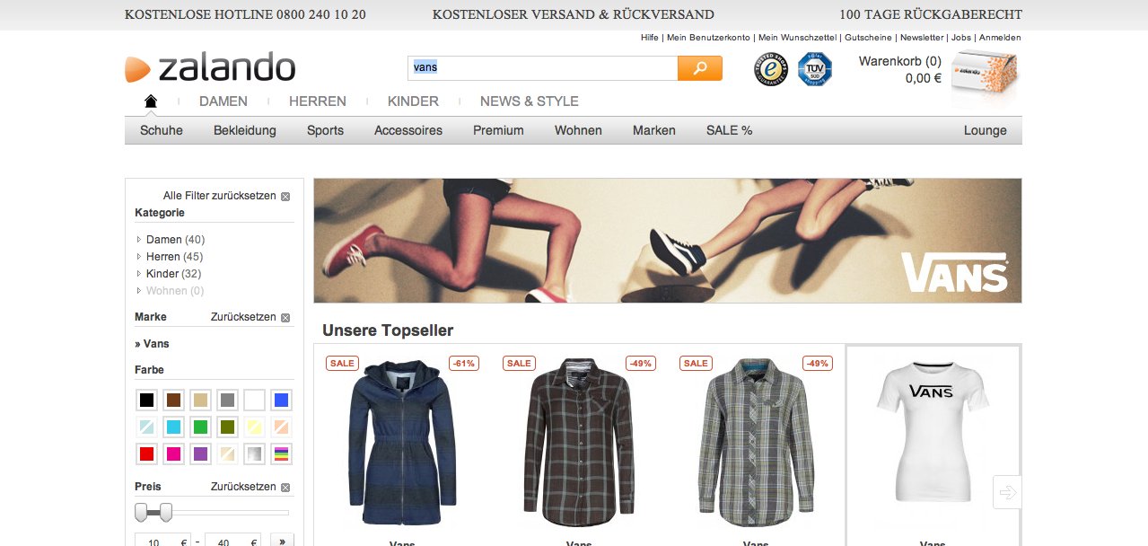This screenshot has width=1148, height=546.
Task: Reset all filters using the x icon
Action: (285, 197)
